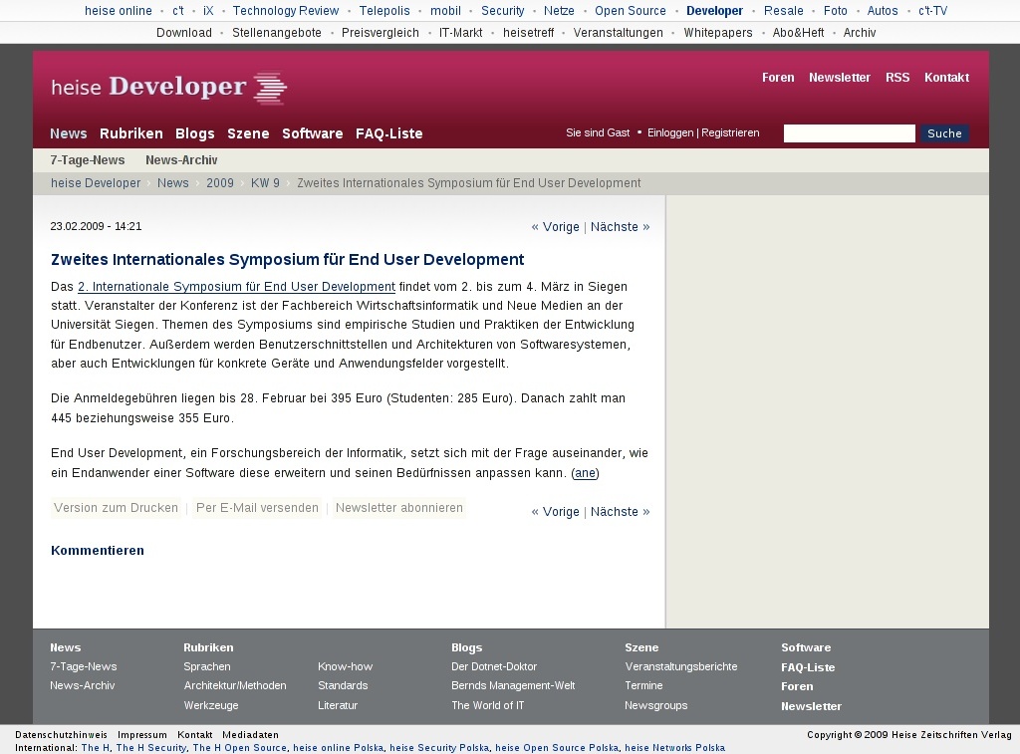The height and width of the screenshot is (754, 1020).
Task: Click footer link Veranstaltungsberichte
Action: pyautogui.click(x=681, y=666)
